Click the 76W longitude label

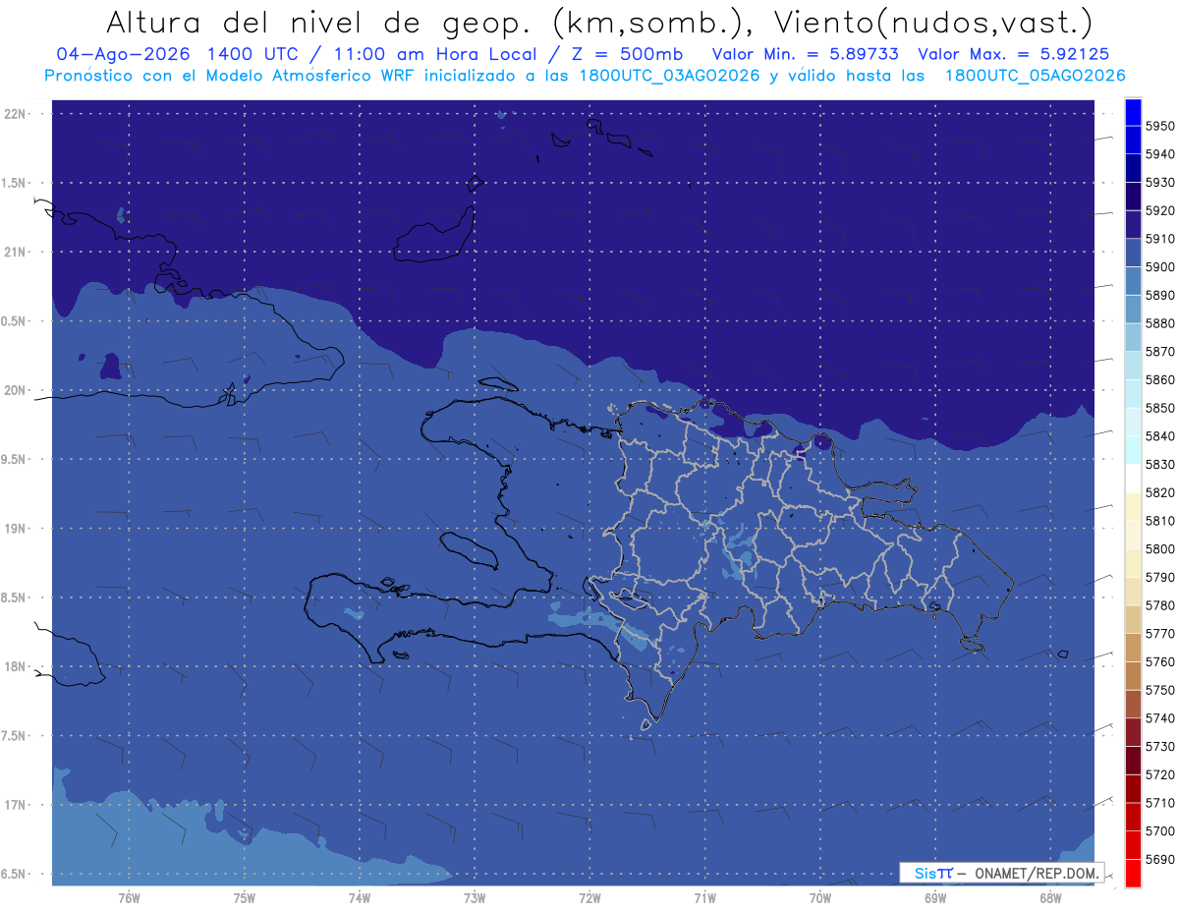129,898
